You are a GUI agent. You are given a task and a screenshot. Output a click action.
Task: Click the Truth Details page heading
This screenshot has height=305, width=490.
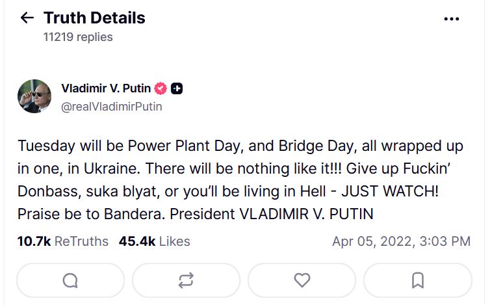coord(94,18)
